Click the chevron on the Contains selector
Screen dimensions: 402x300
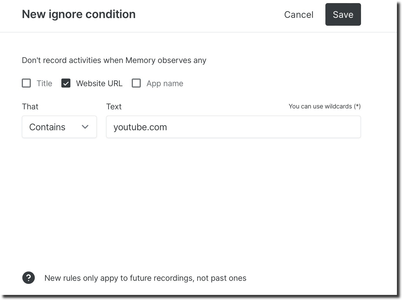tap(85, 127)
